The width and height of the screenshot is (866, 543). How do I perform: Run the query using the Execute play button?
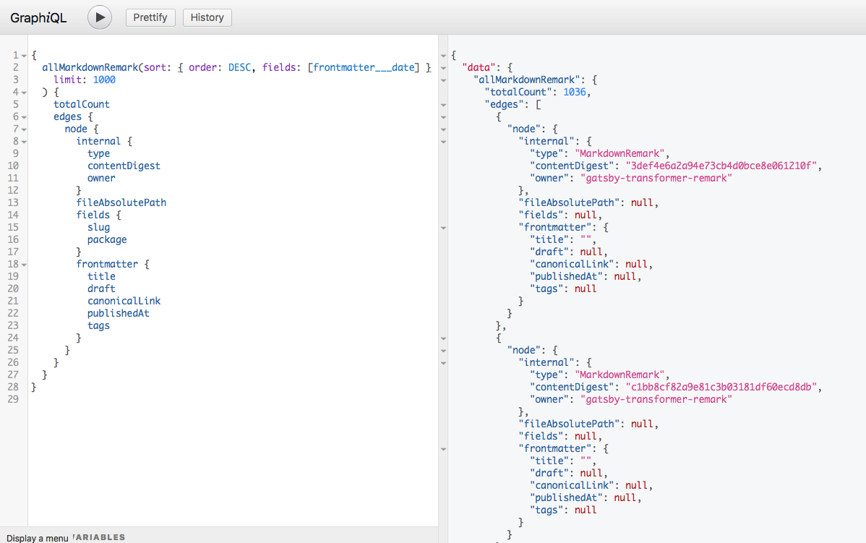click(x=99, y=17)
